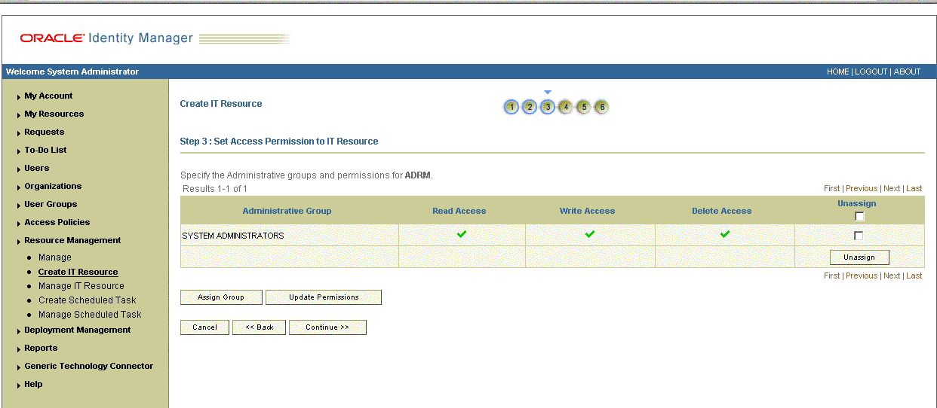
Task: Click Next link above the table
Action: [892, 189]
